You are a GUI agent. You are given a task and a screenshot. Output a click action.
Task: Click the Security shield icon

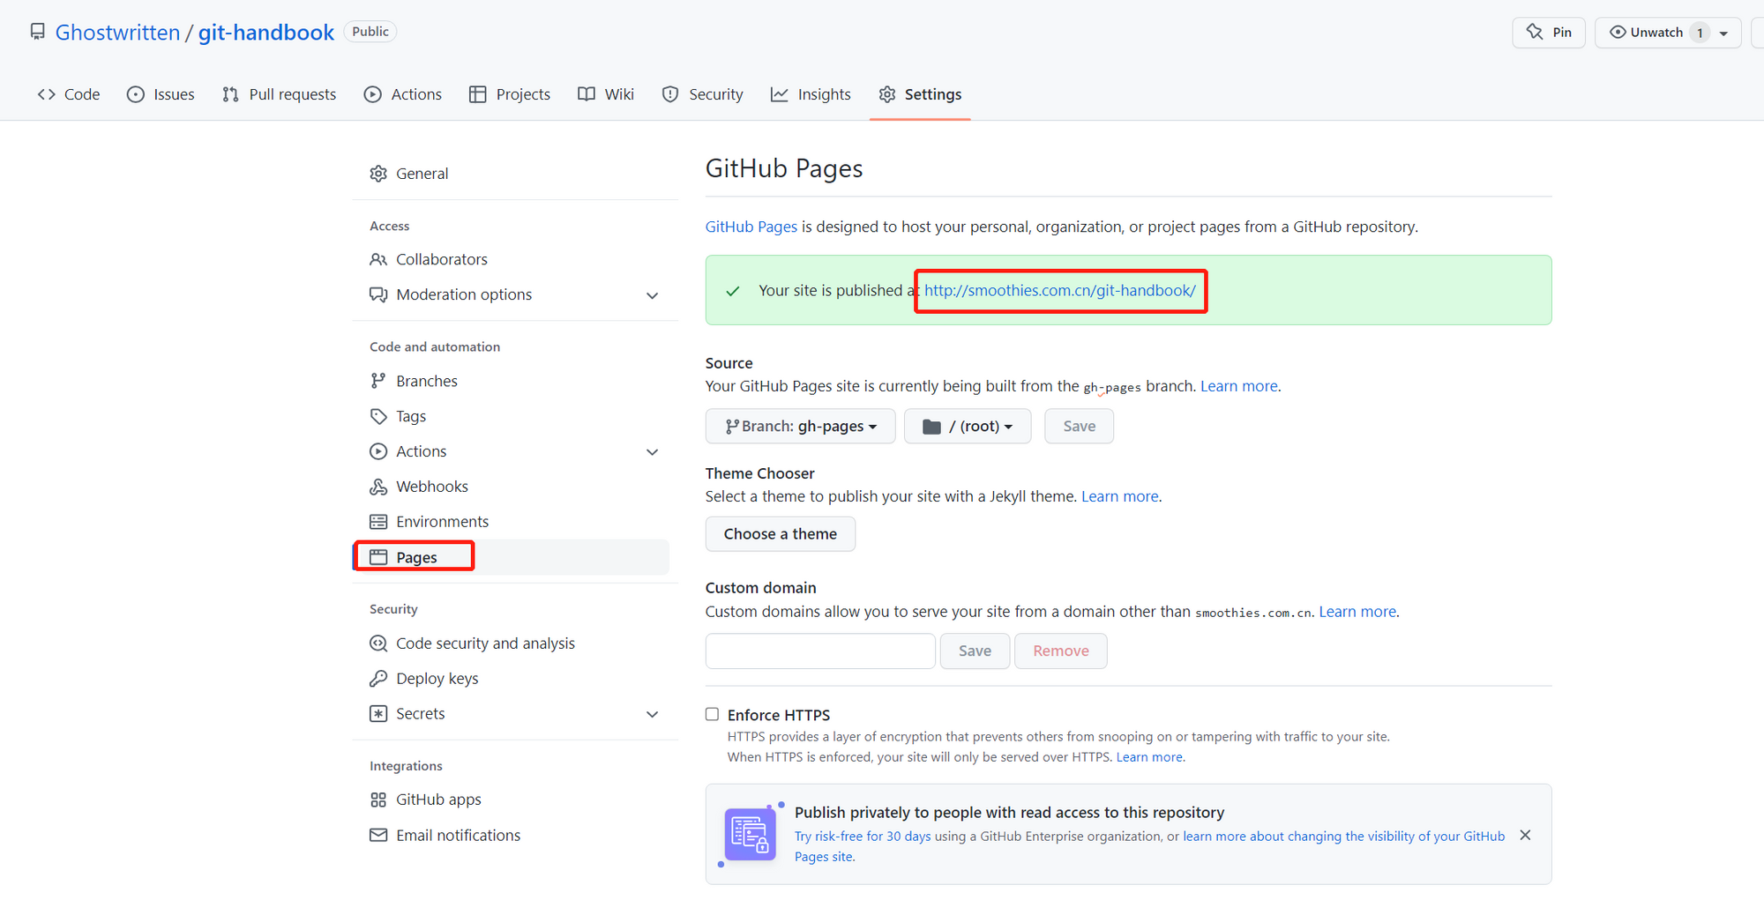pyautogui.click(x=670, y=94)
